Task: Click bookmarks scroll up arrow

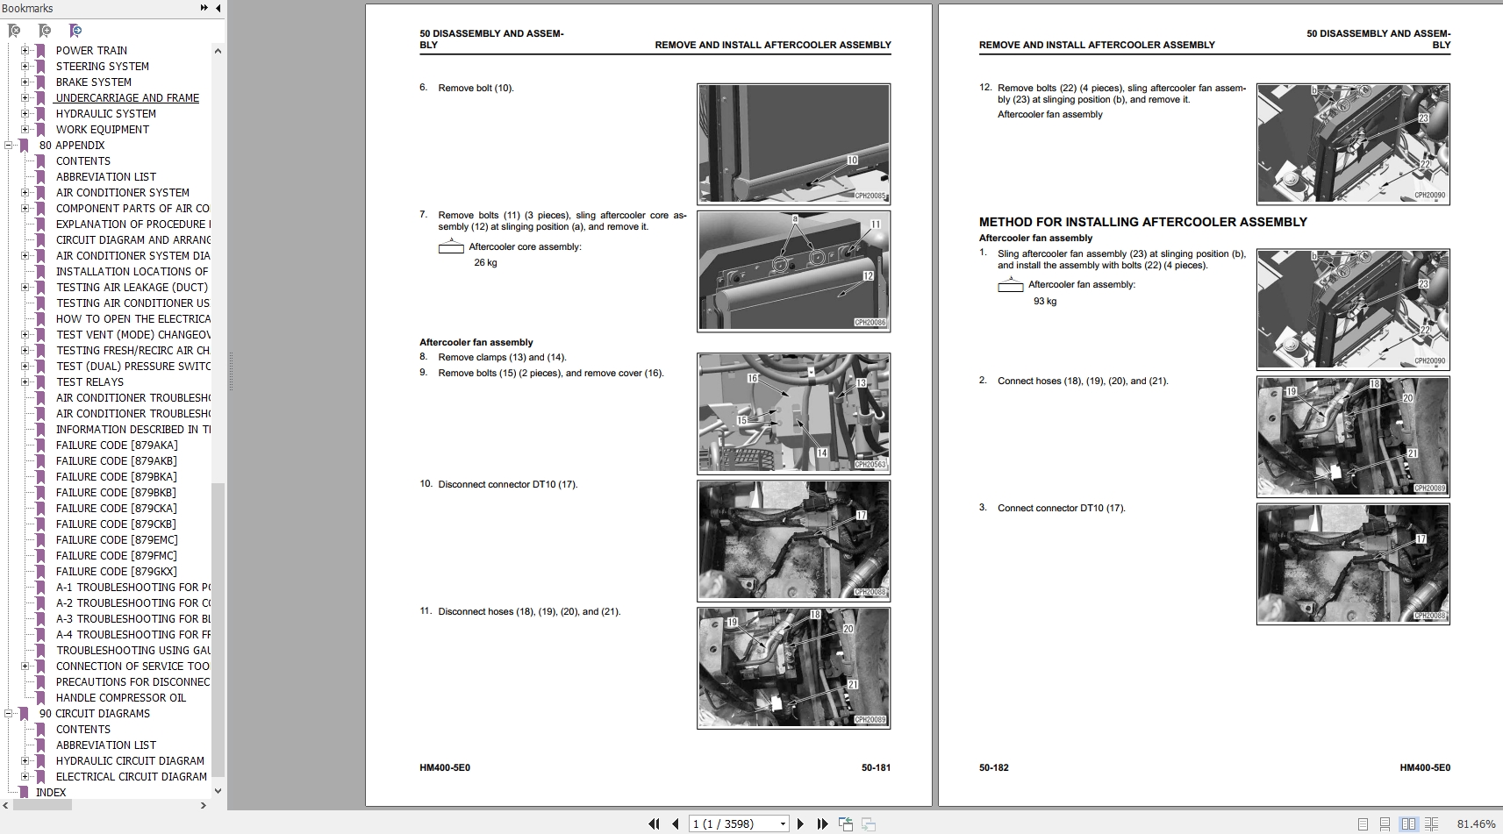Action: tap(218, 51)
